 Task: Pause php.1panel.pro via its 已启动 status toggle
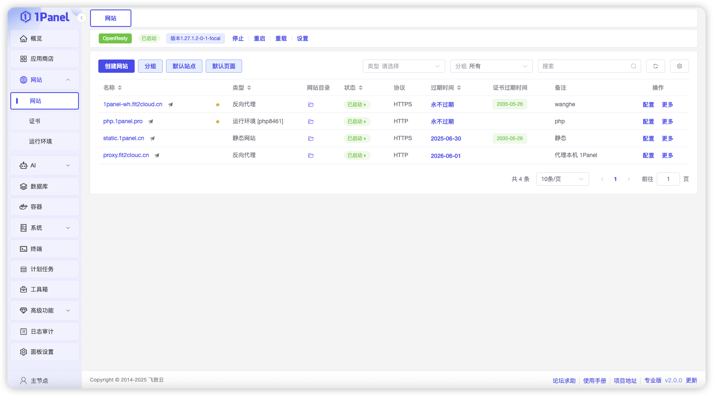tap(357, 121)
